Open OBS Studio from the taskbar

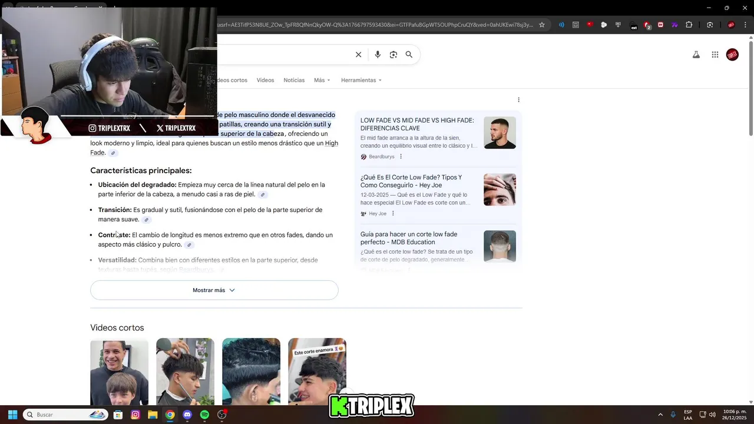(x=222, y=415)
